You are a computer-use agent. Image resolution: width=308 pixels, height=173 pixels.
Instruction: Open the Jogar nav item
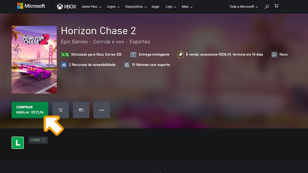coord(155,7)
